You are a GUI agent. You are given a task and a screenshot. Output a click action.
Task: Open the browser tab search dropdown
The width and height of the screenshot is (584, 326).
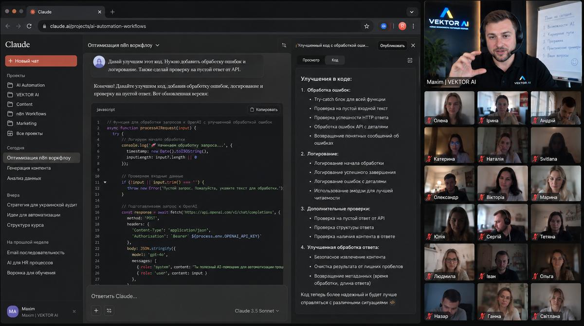(x=412, y=11)
